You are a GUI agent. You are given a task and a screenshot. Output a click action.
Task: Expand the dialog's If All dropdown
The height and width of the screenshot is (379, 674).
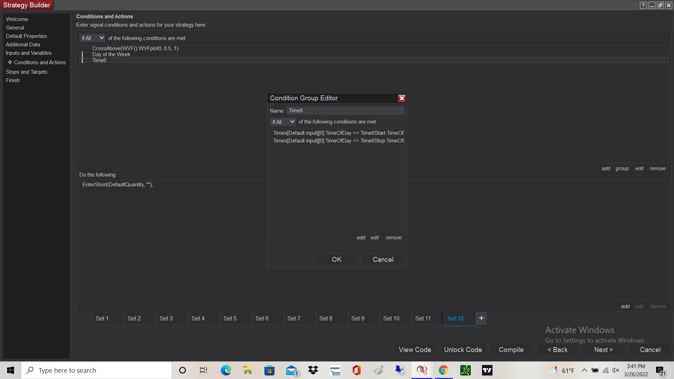283,122
